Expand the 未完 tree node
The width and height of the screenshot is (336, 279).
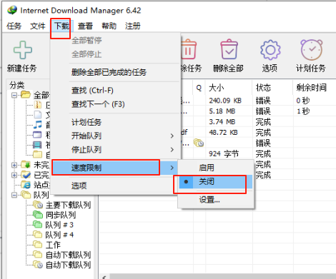[14, 165]
